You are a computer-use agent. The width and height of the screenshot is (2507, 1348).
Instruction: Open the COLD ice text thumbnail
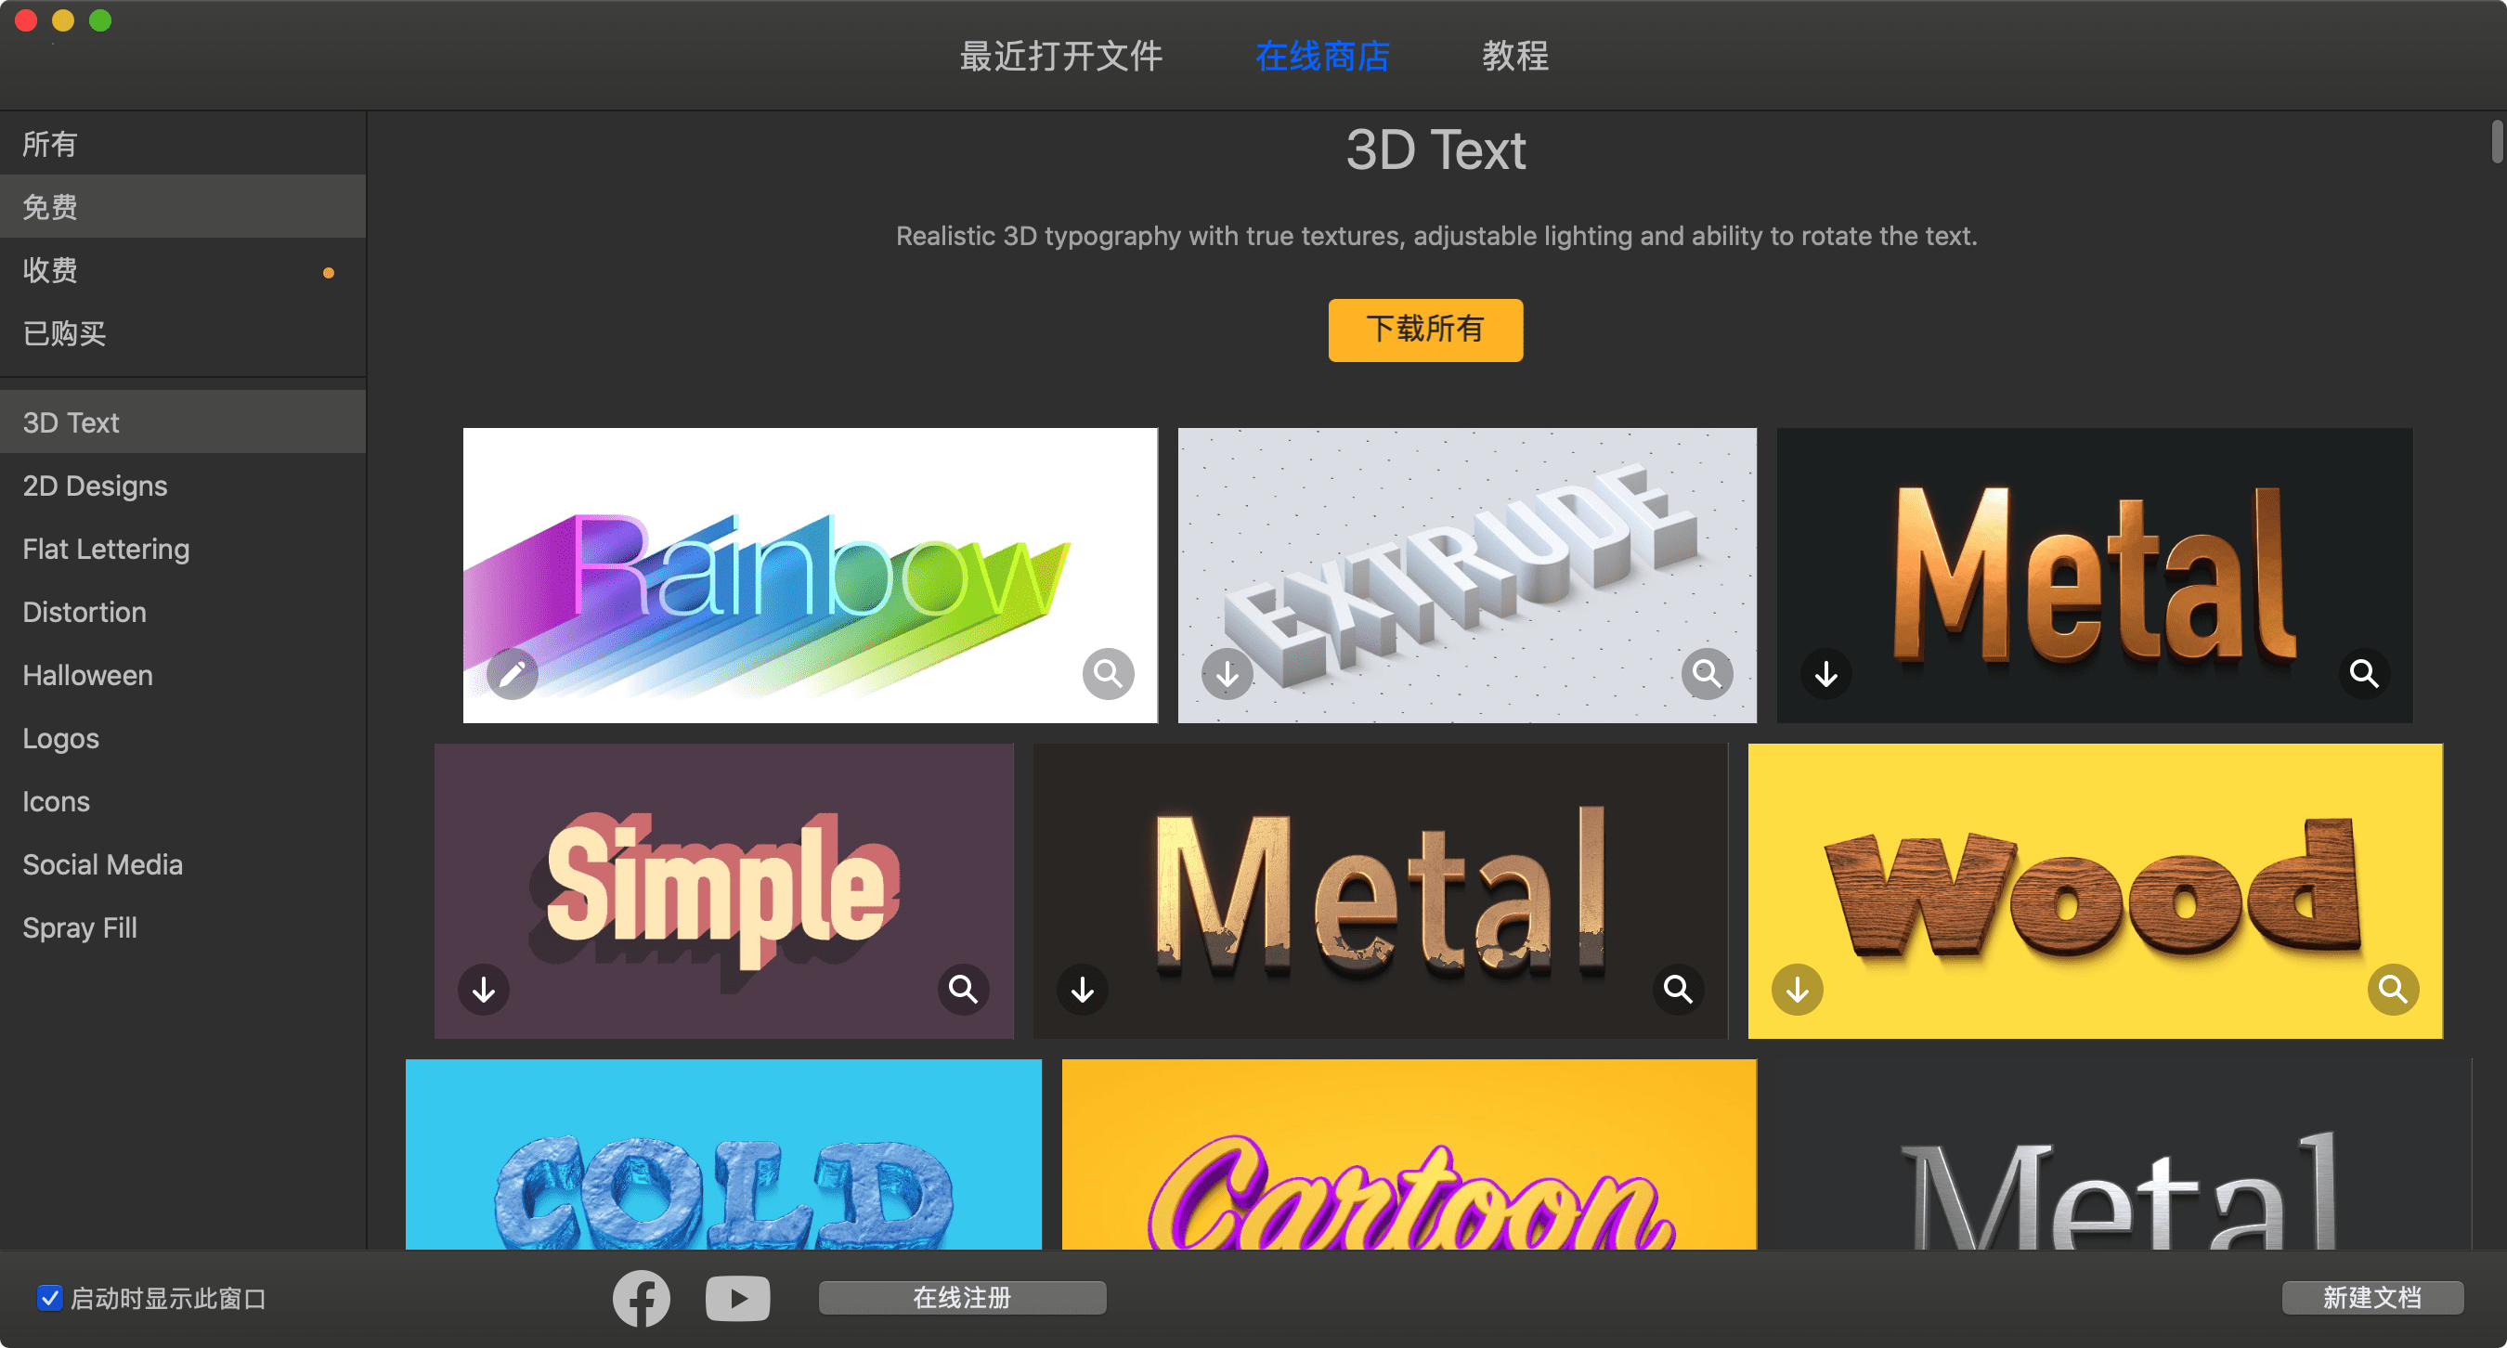tap(723, 1154)
